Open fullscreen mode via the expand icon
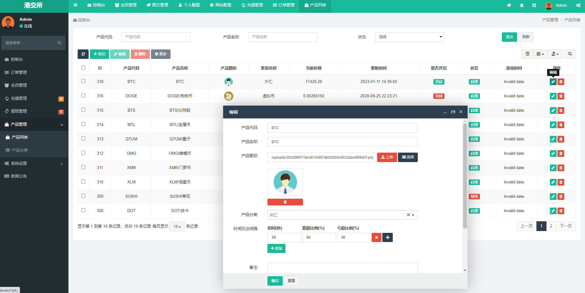 tap(534, 5)
